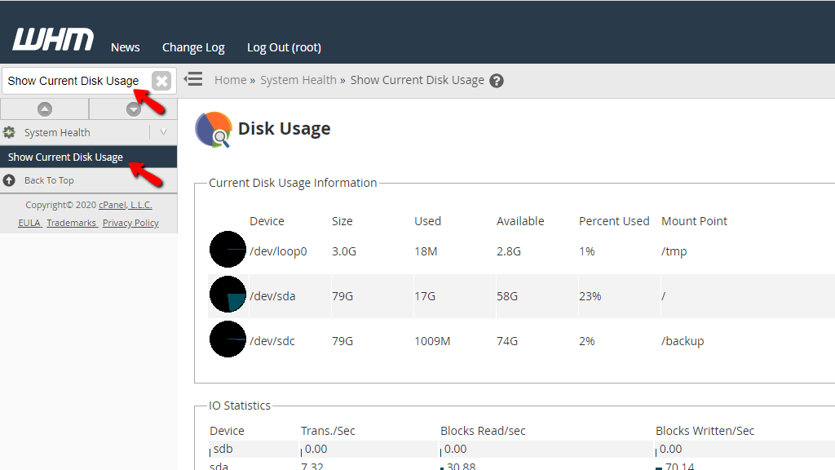The width and height of the screenshot is (835, 470).
Task: Open the Change Log menu item
Action: pos(193,47)
